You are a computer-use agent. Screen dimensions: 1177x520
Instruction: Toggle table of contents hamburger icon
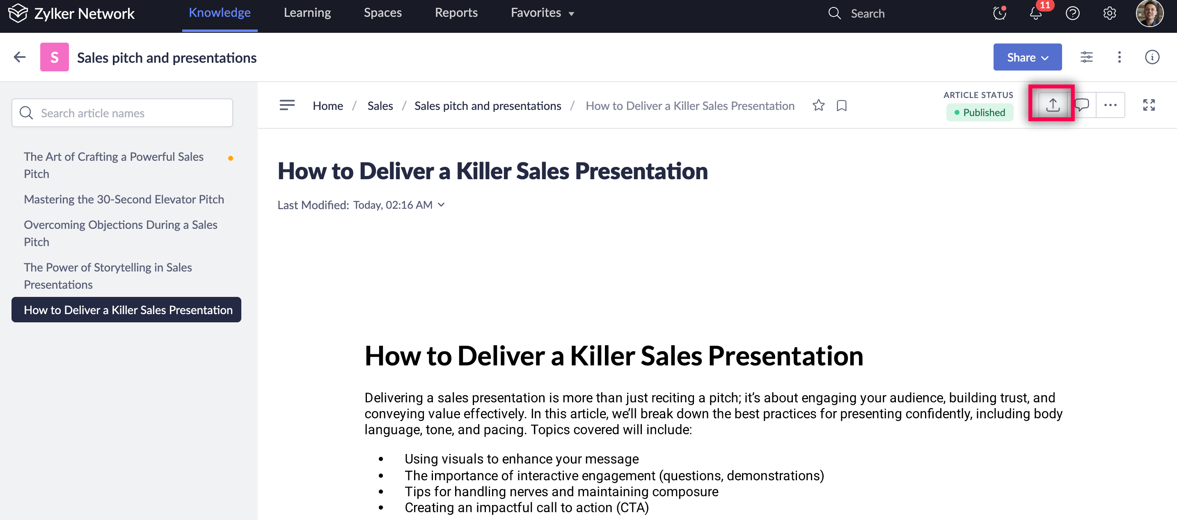[x=287, y=105]
